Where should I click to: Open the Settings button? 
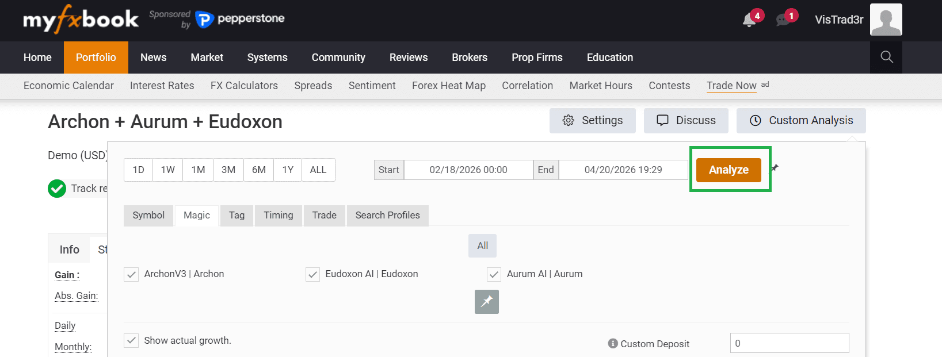[x=593, y=120]
